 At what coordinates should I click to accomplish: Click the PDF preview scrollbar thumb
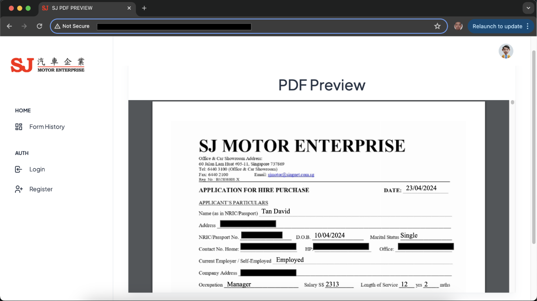pos(513,103)
